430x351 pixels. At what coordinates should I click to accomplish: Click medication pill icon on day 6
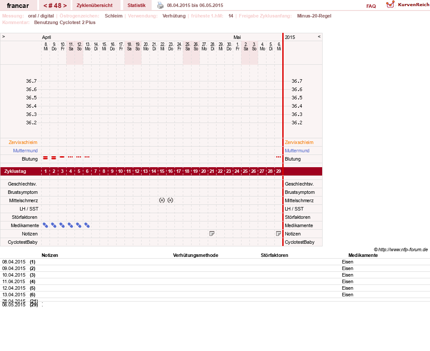pyautogui.click(x=87, y=225)
